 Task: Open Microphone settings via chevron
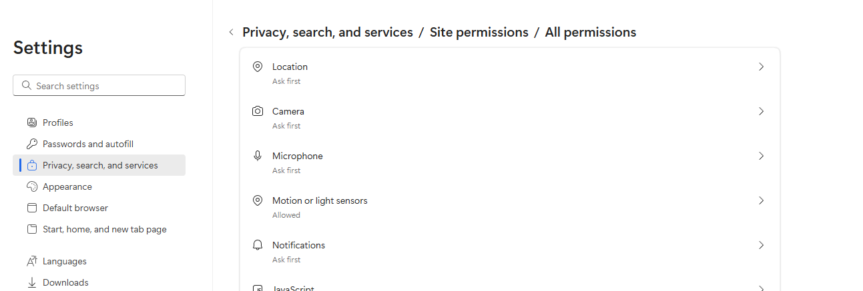[761, 156]
